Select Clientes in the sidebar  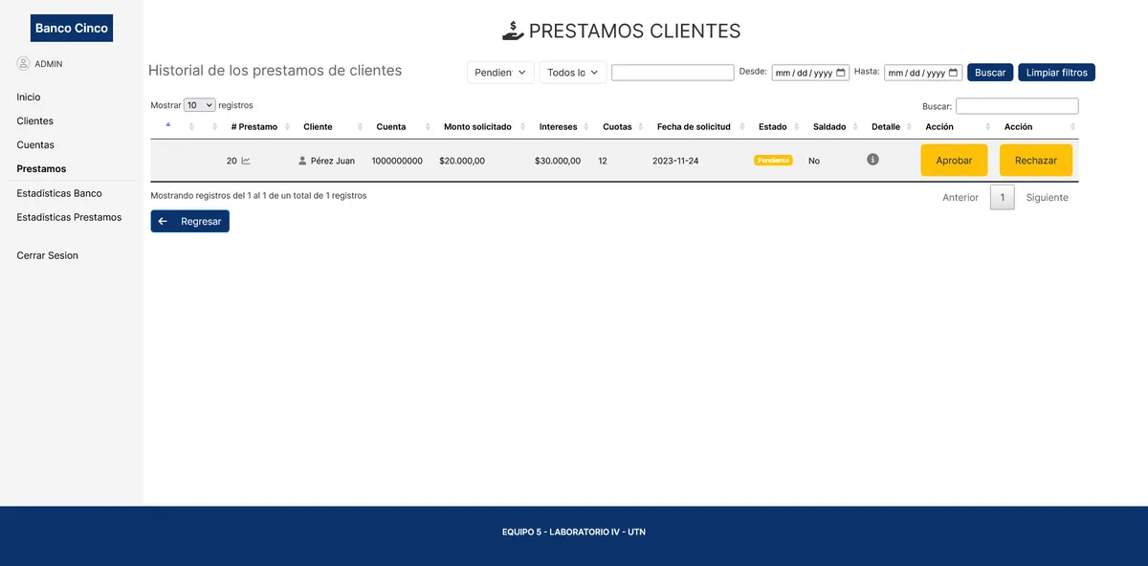tap(34, 120)
